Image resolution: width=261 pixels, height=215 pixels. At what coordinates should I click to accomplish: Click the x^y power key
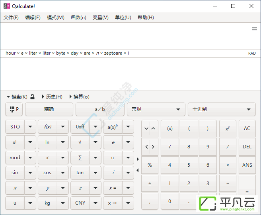tap(228, 128)
